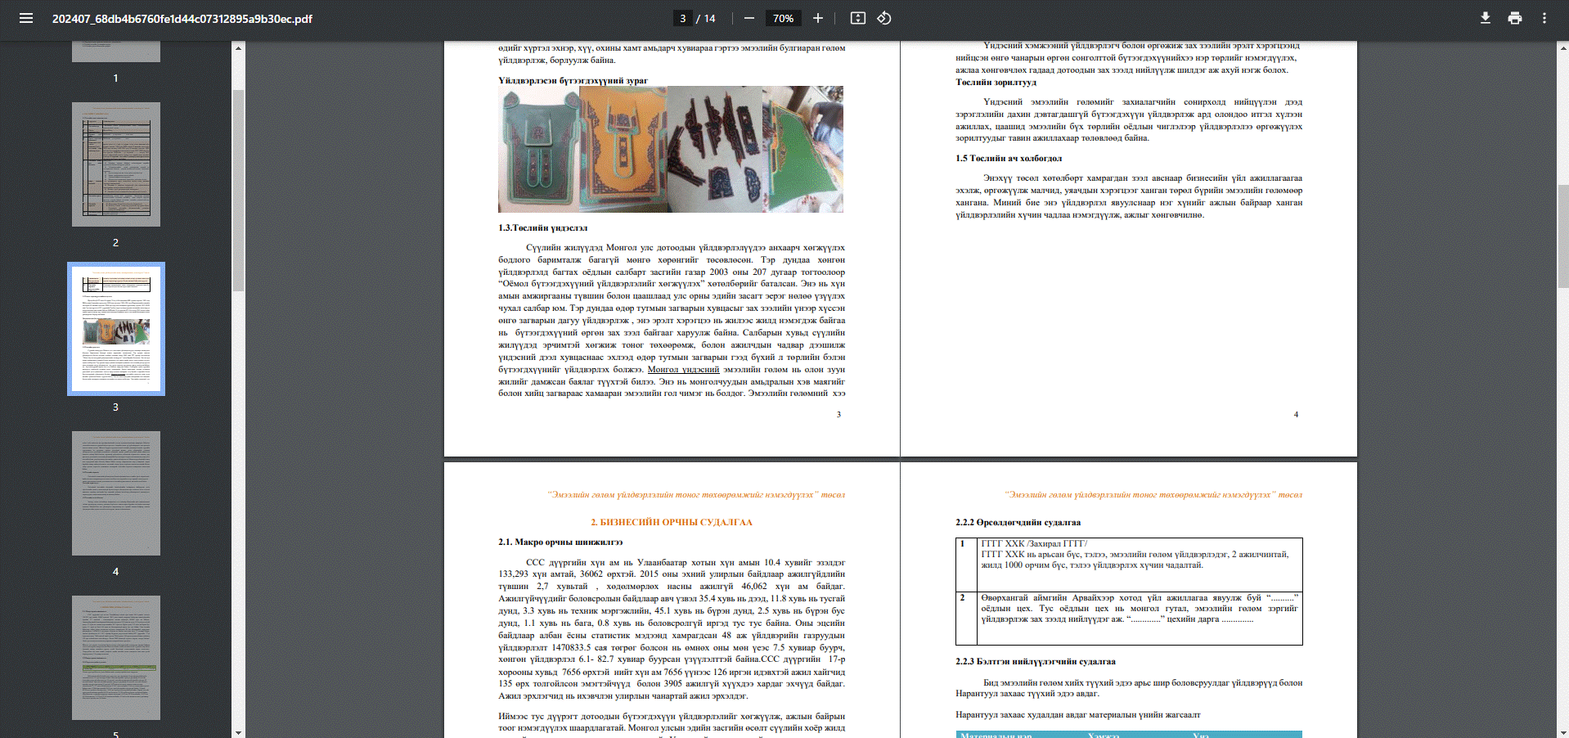The height and width of the screenshot is (738, 1569).
Task: Click heading '1.3.Төслийн үндэслэл'
Action: click(x=542, y=227)
